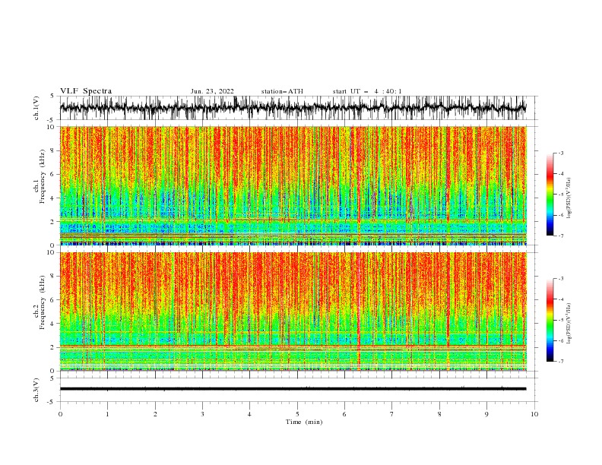
Task: Click the ch.1 "log(PSD)(V²/Hz)" color bar label
Action: click(569, 198)
